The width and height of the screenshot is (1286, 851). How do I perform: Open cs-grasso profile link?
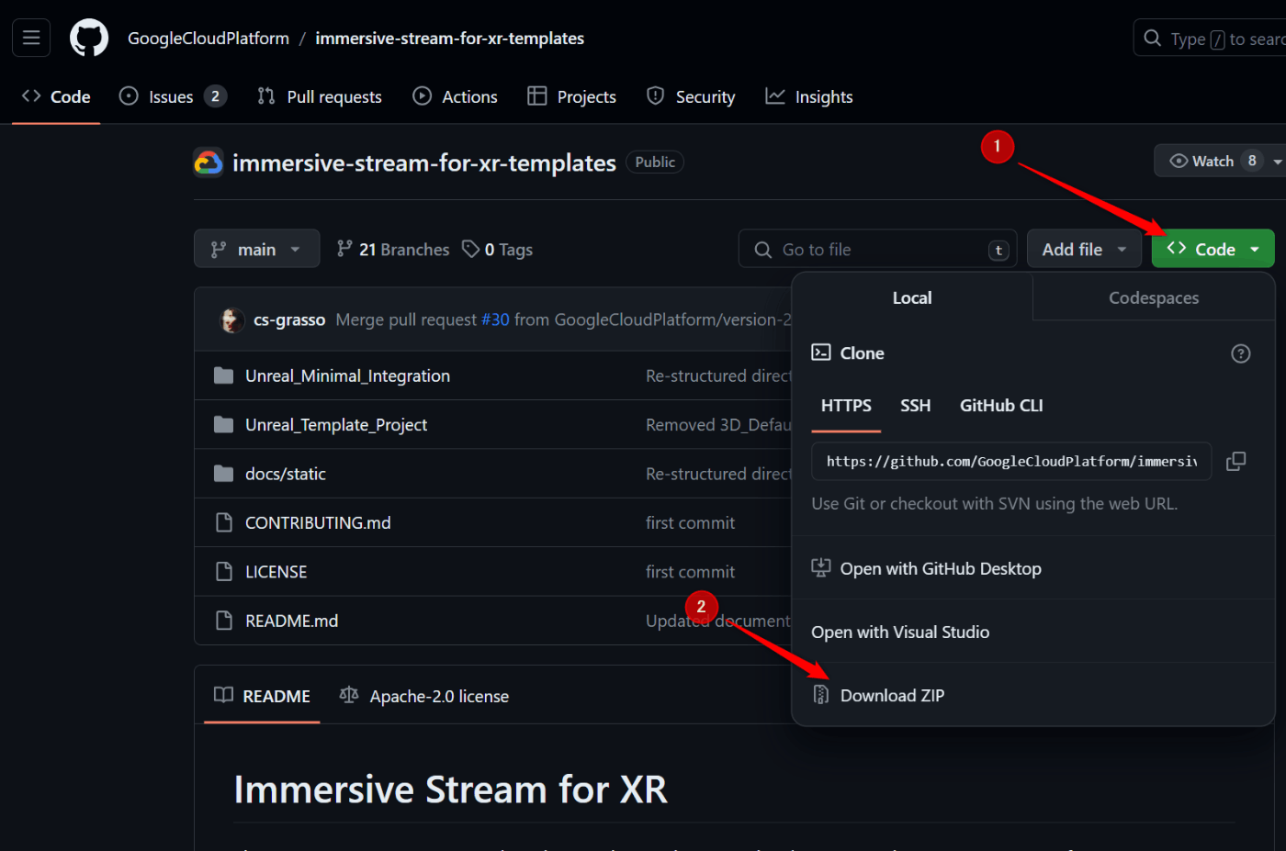289,319
